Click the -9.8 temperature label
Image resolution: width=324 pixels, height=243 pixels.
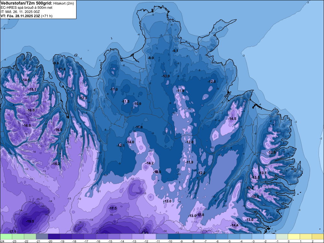point(56,63)
